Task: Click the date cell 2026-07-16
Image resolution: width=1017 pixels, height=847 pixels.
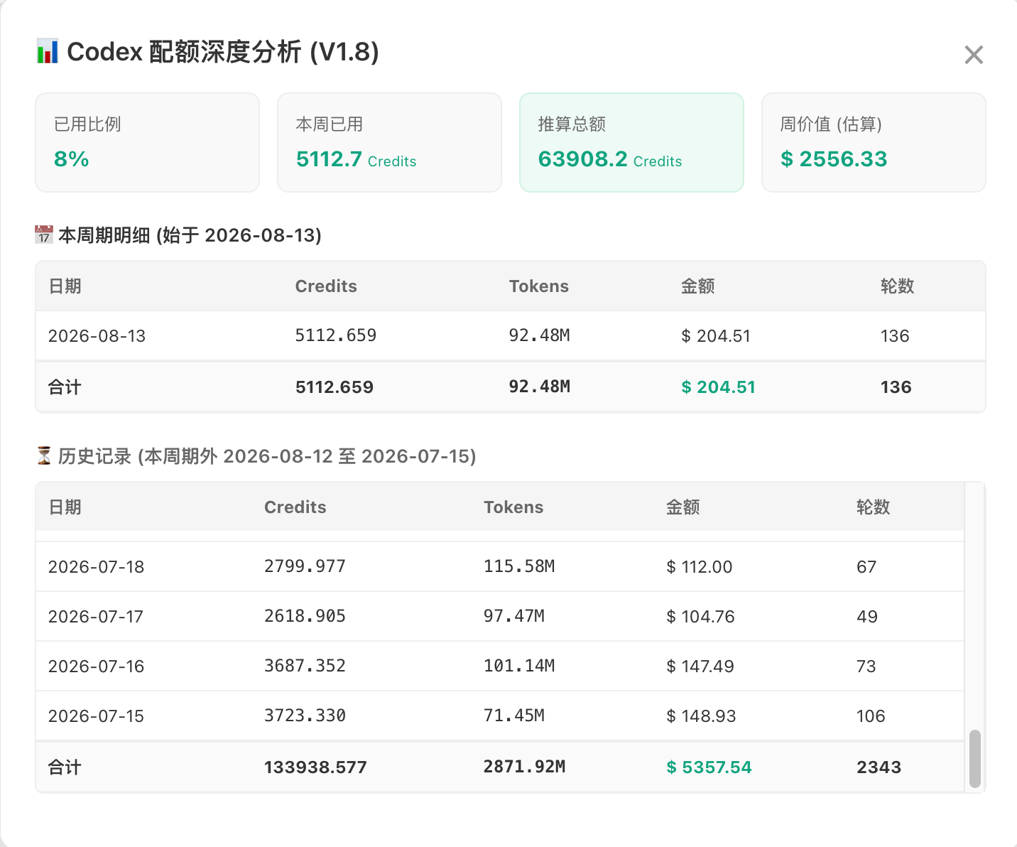Action: coord(96,667)
